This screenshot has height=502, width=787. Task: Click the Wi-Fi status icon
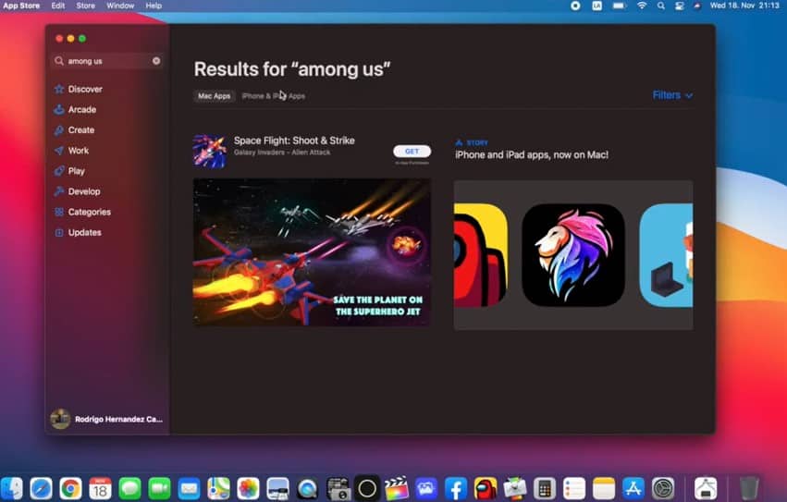coord(642,6)
